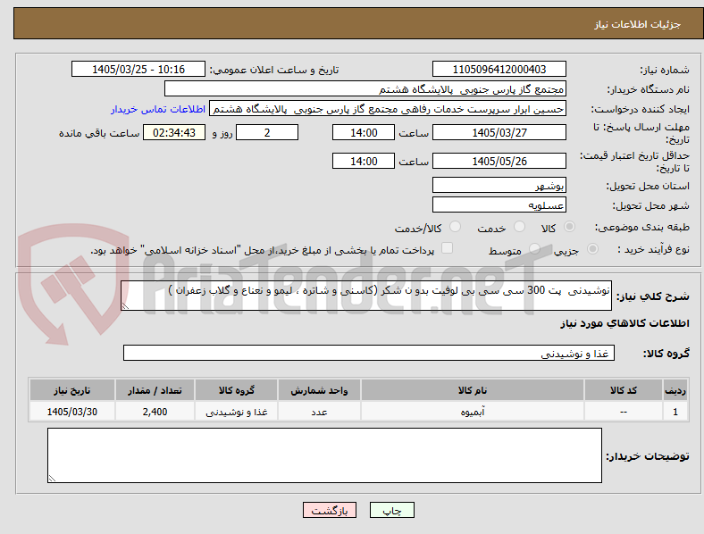Image resolution: width=704 pixels, height=534 pixels.
Task: Click the ردیف column header
Action: click(x=675, y=390)
